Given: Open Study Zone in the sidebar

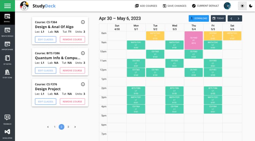Looking at the screenshot, I should (7, 74).
